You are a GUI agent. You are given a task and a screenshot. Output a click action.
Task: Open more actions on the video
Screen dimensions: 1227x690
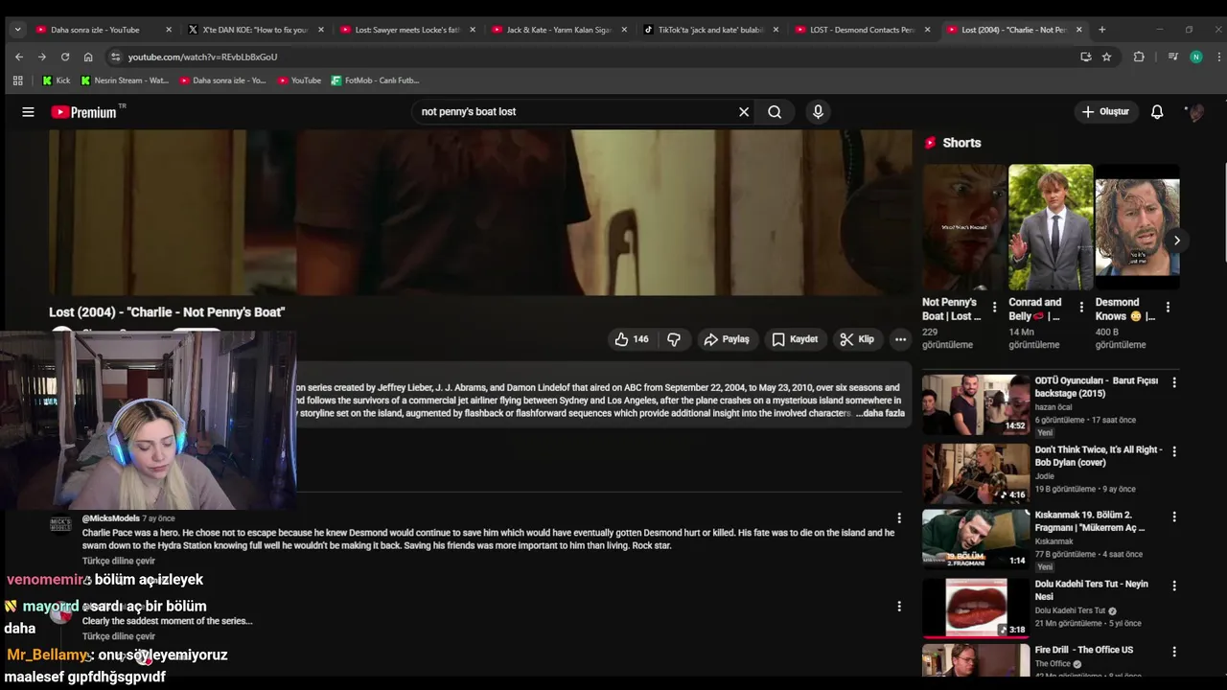point(900,339)
